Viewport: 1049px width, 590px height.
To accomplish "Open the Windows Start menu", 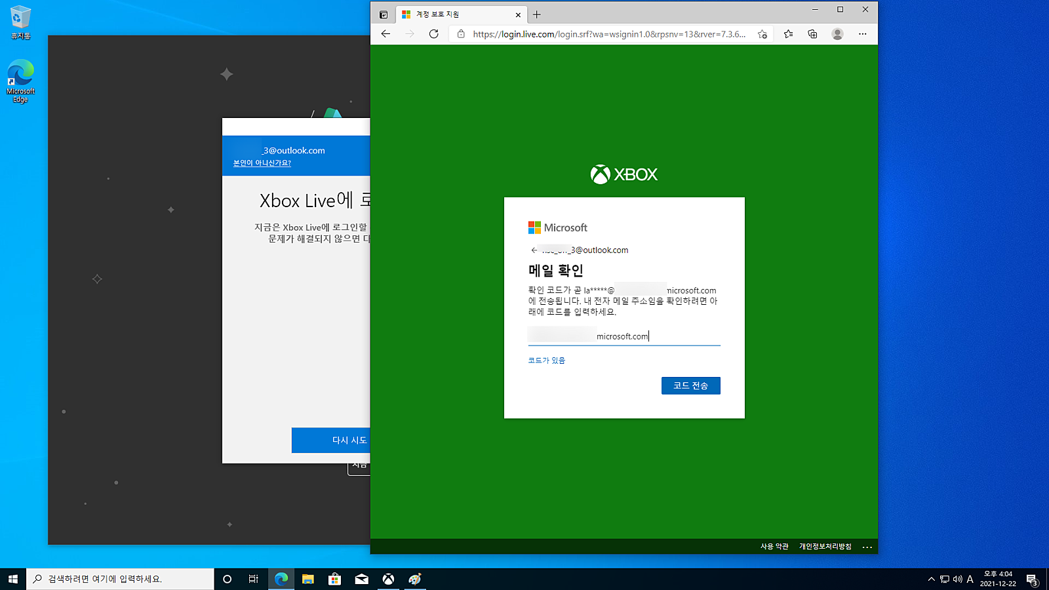I will point(13,579).
